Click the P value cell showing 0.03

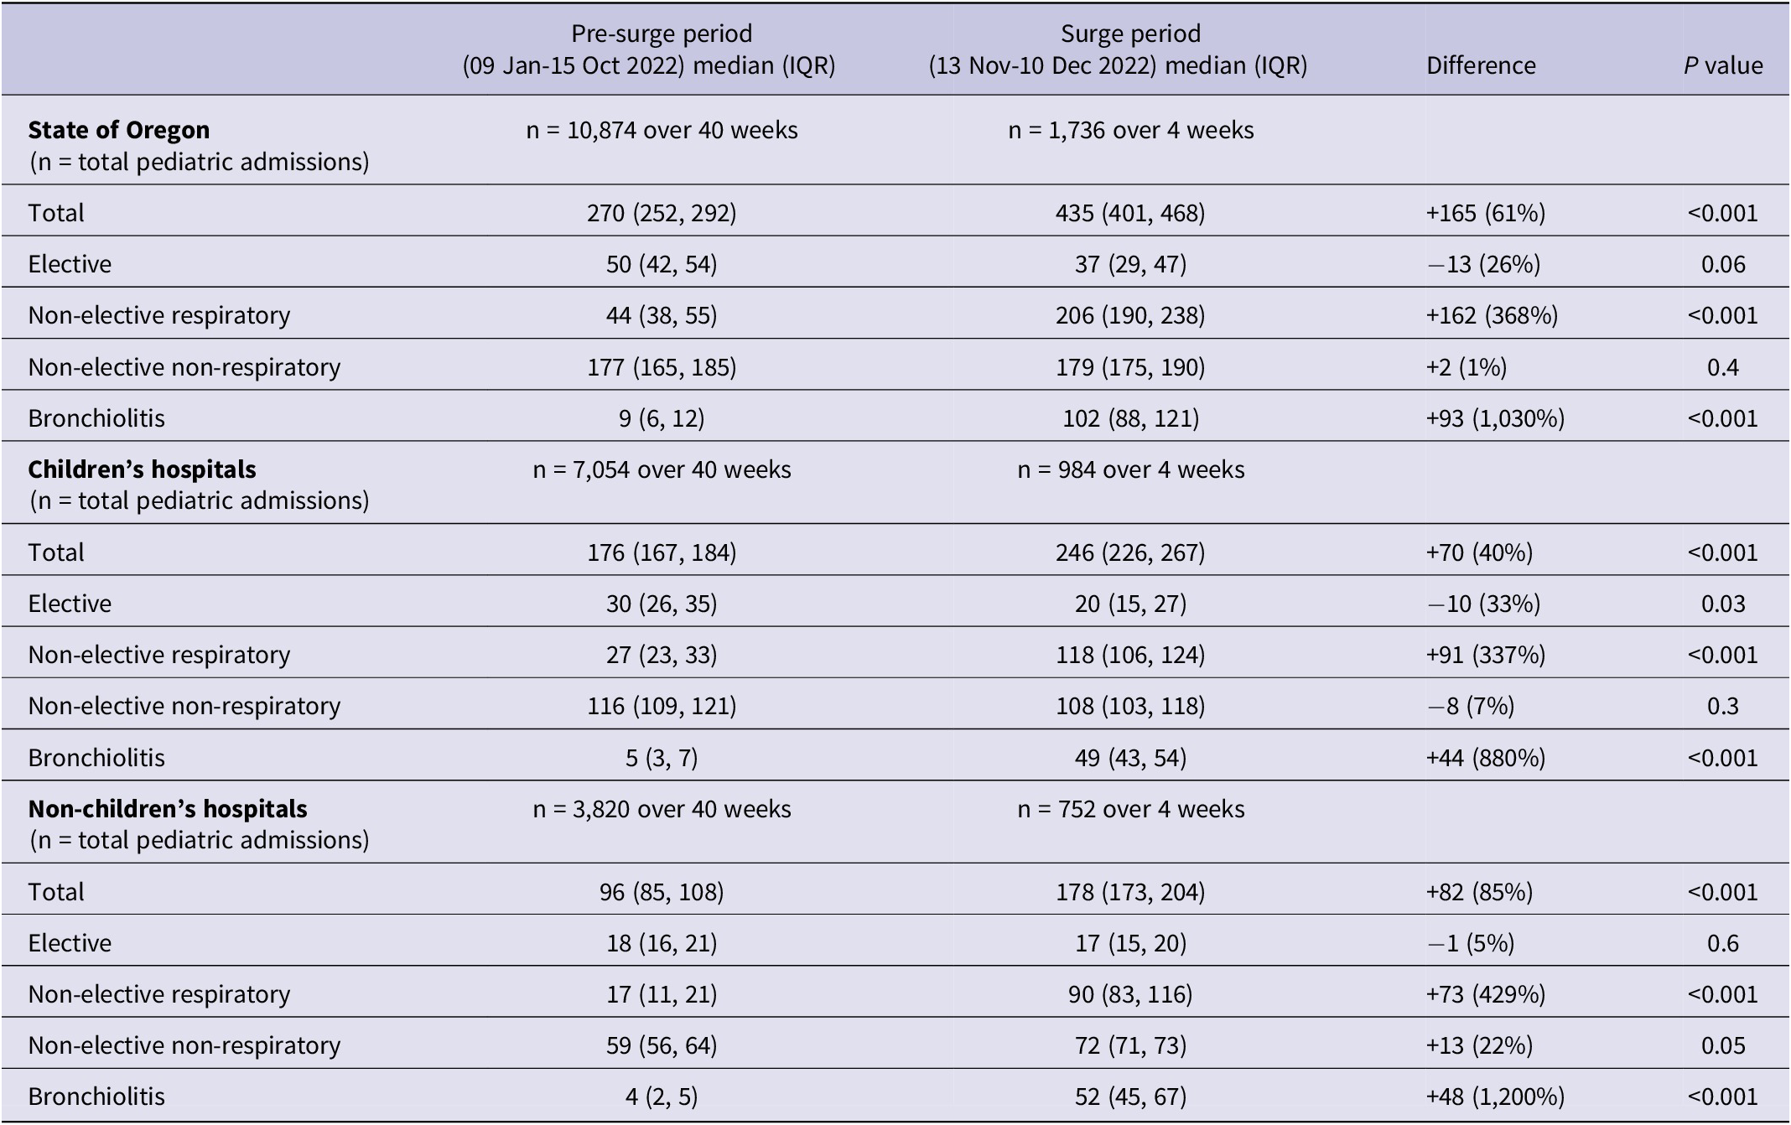tap(1722, 604)
